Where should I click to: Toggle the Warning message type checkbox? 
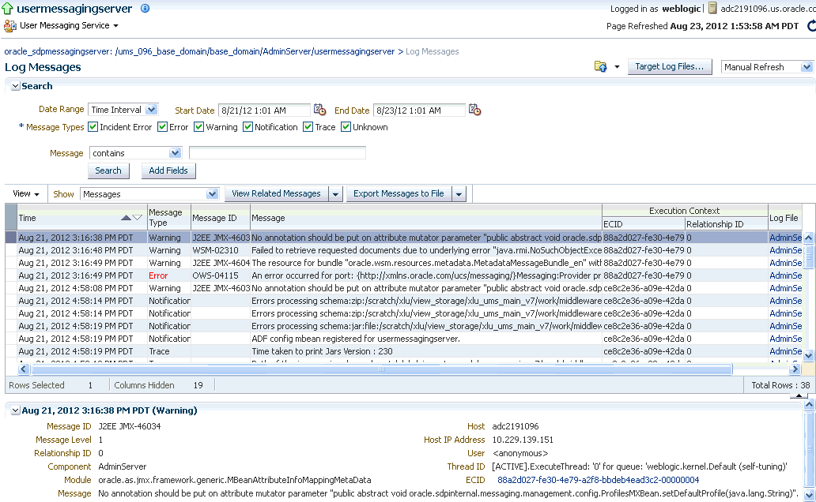[198, 127]
